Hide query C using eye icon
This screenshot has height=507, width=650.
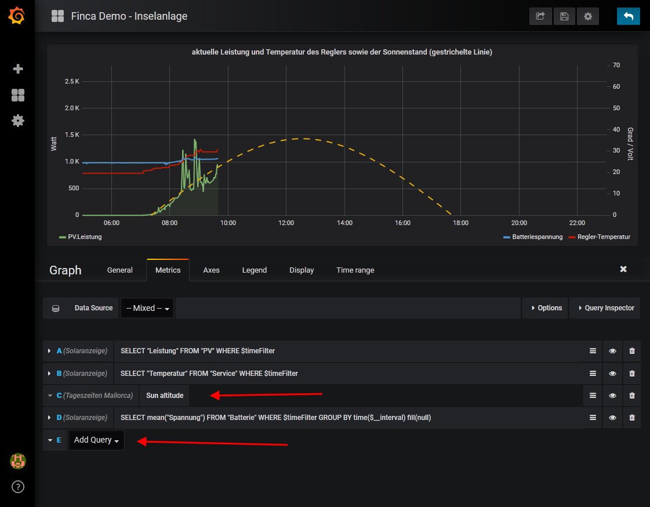(612, 396)
